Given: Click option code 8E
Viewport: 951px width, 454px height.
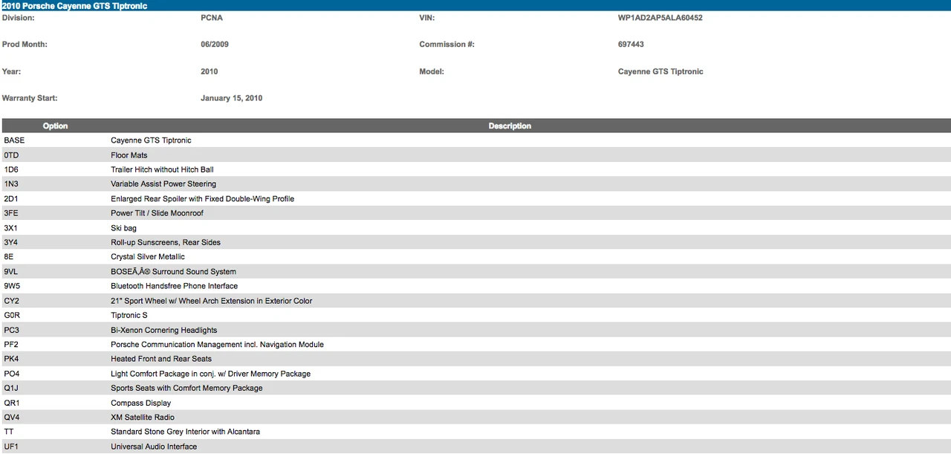Looking at the screenshot, I should click(8, 257).
